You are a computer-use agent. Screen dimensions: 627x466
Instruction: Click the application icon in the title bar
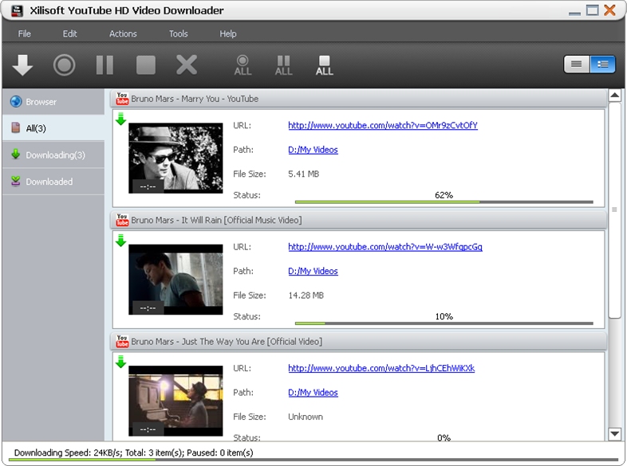[x=17, y=10]
